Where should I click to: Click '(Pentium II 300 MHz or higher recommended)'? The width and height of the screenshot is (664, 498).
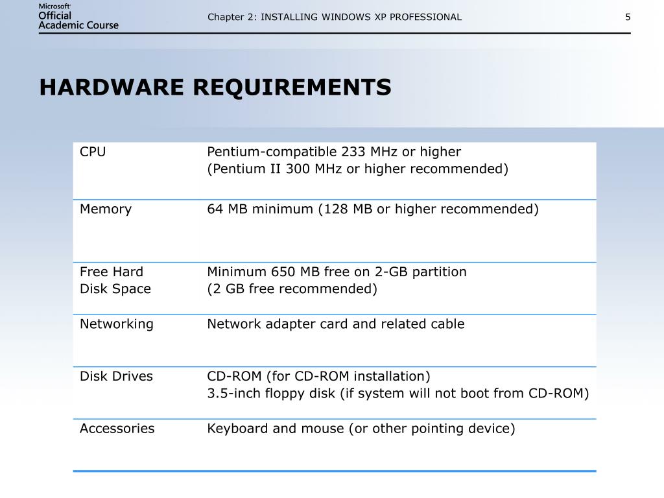(x=357, y=169)
